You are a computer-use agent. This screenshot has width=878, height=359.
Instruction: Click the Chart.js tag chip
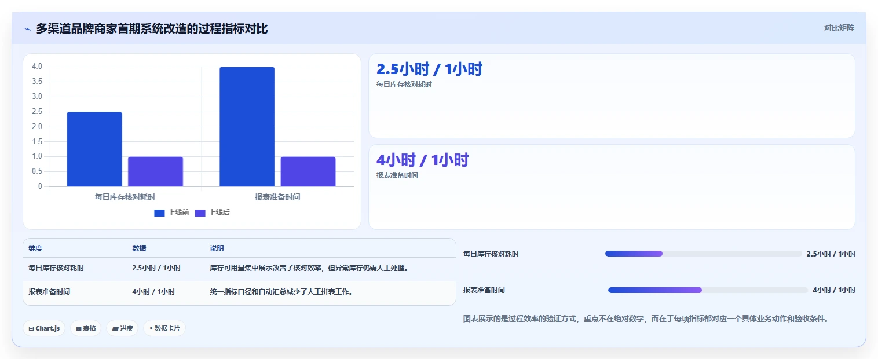[45, 328]
